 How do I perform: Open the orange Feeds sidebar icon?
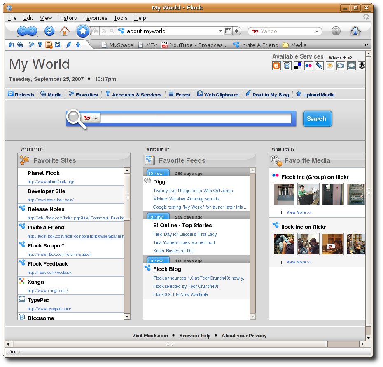point(49,45)
